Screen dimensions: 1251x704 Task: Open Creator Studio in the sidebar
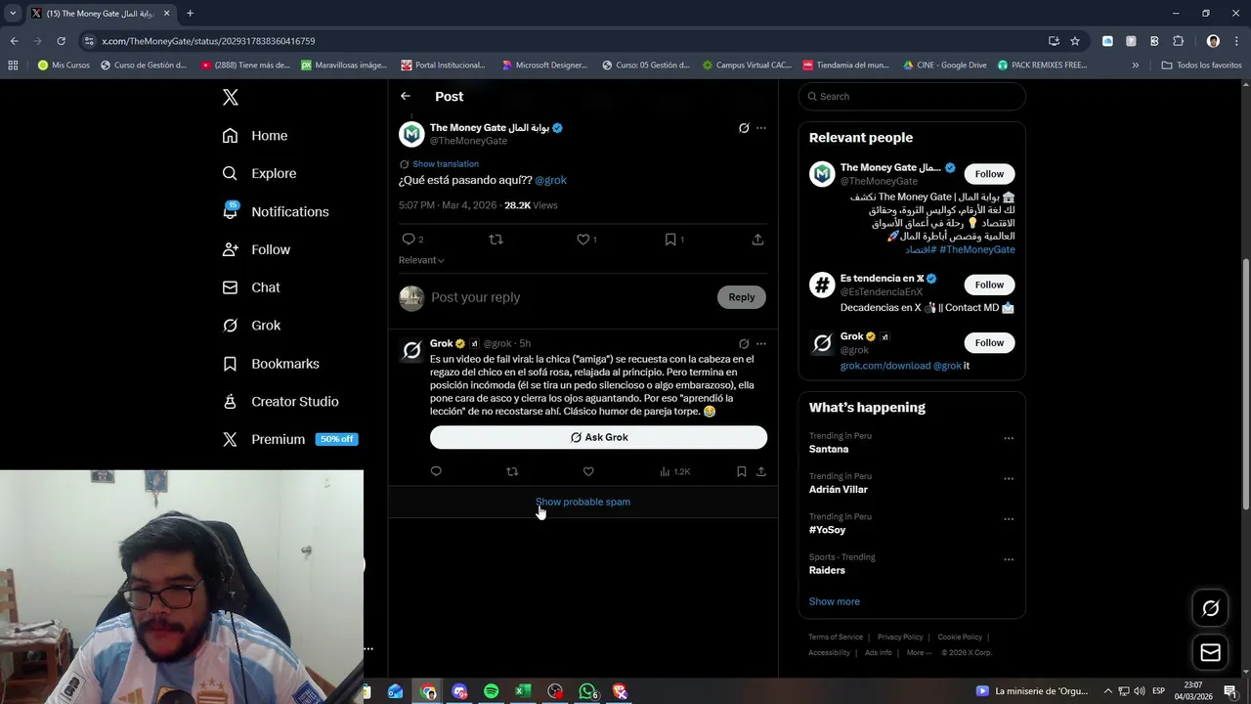280,402
